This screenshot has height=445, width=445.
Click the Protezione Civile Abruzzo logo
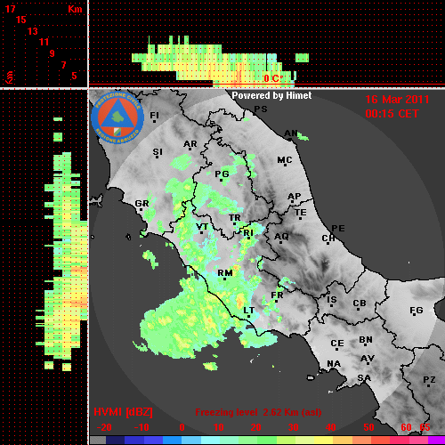click(117, 118)
